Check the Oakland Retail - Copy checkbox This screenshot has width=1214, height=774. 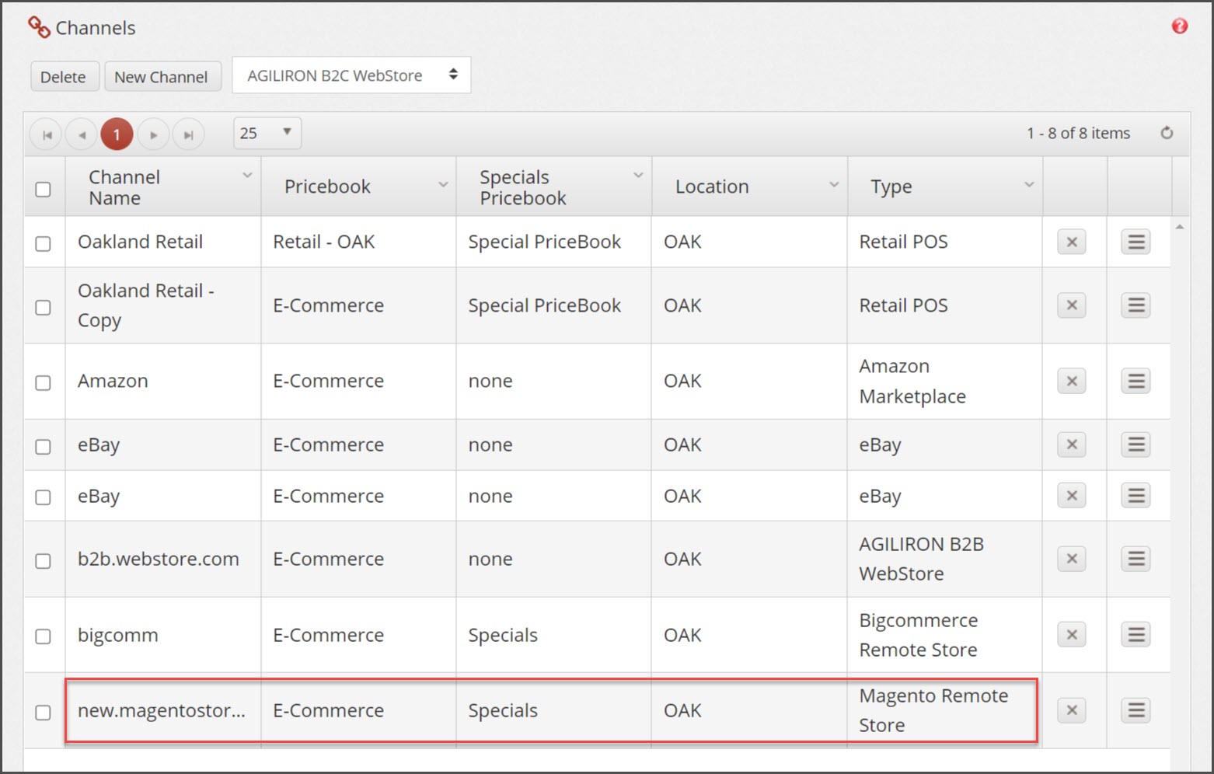[44, 307]
